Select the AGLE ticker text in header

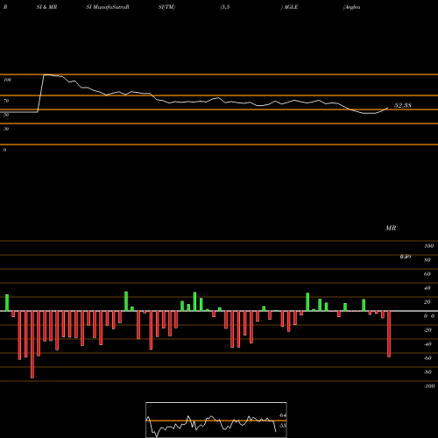291,7
